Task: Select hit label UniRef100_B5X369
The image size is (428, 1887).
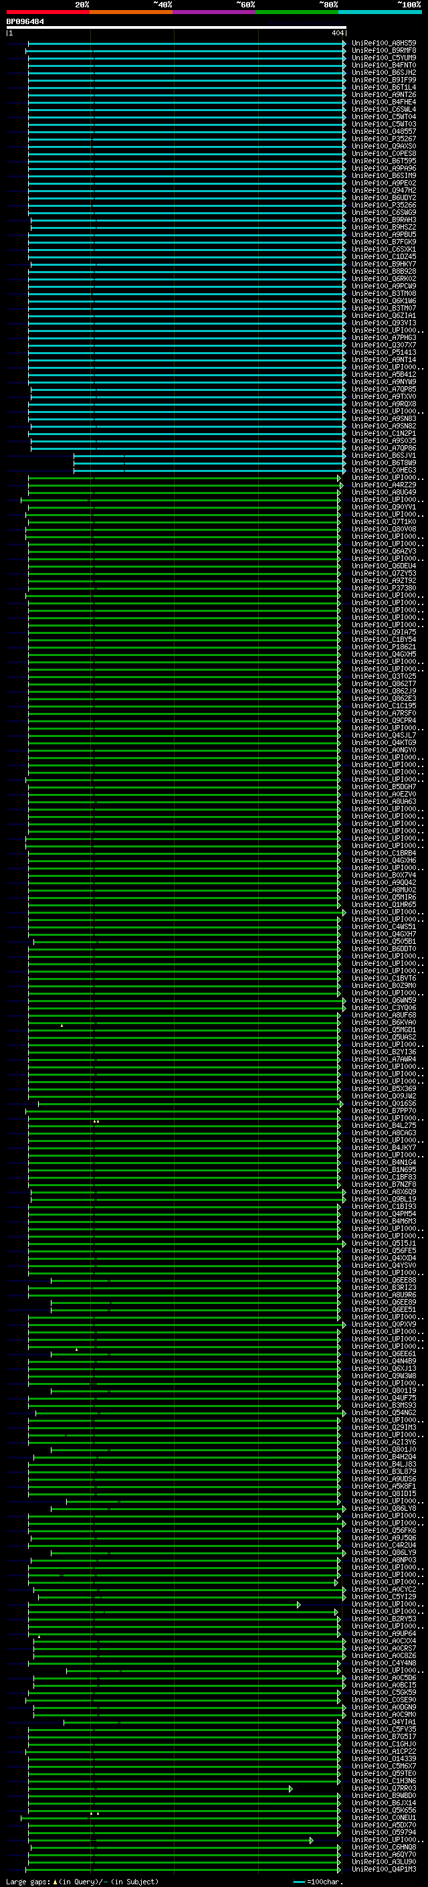Action: (x=384, y=1088)
